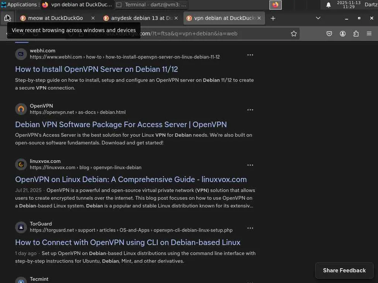Bookmark this page with star icon

coord(293,34)
